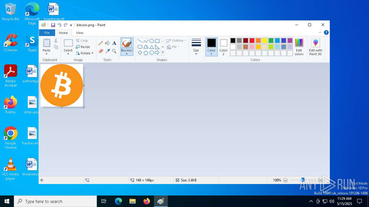The width and height of the screenshot is (369, 207).
Task: Choose the Curve shape
Action: (x=146, y=41)
